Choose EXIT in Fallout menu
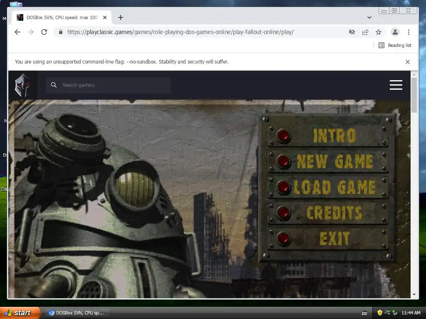This screenshot has height=319, width=426. coord(334,238)
